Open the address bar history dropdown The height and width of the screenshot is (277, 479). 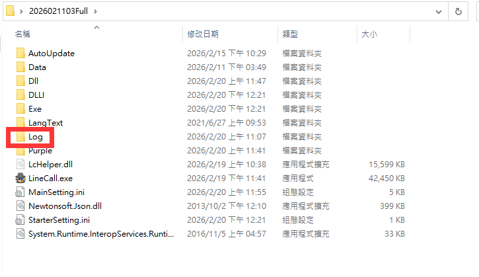[x=439, y=12]
